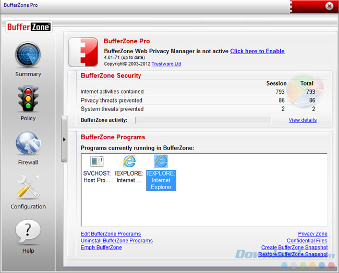Click the Session value 793
The image size is (339, 273).
280,92
